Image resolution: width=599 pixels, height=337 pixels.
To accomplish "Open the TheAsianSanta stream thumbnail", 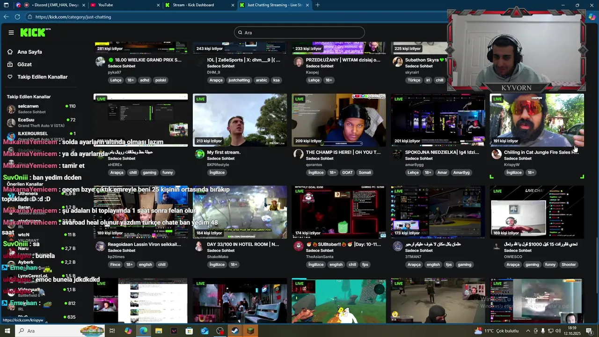I will (339, 212).
